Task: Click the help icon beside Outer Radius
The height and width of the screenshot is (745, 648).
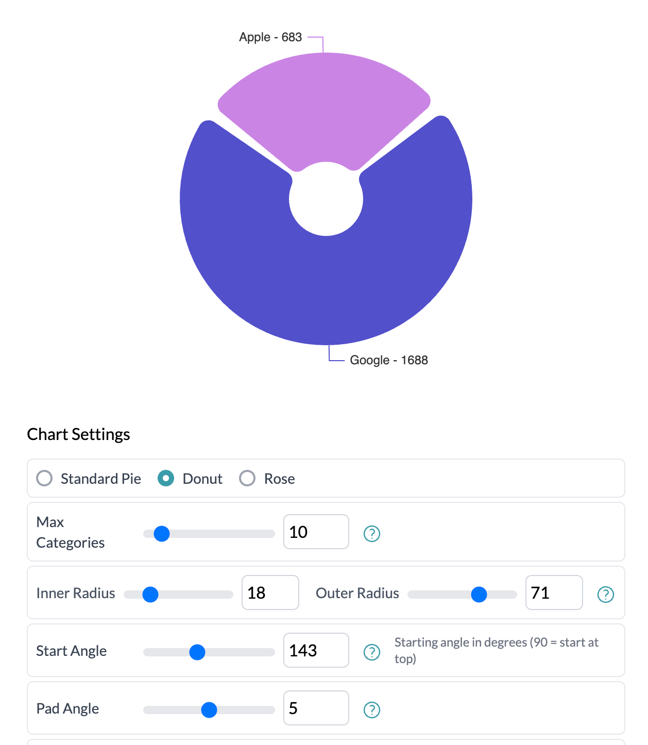Action: [606, 595]
